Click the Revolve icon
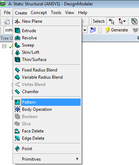The height and width of the screenshot is (165, 139). pos(17,38)
